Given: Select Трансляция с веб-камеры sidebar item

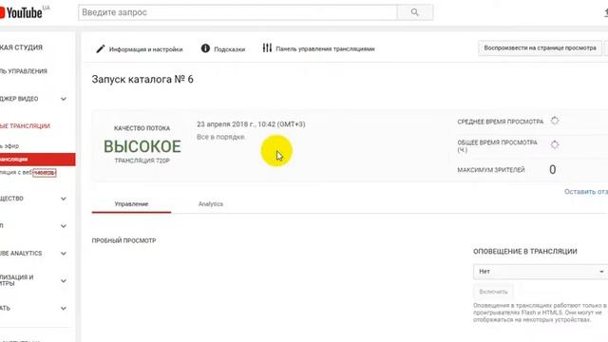Looking at the screenshot, I should (x=28, y=173).
